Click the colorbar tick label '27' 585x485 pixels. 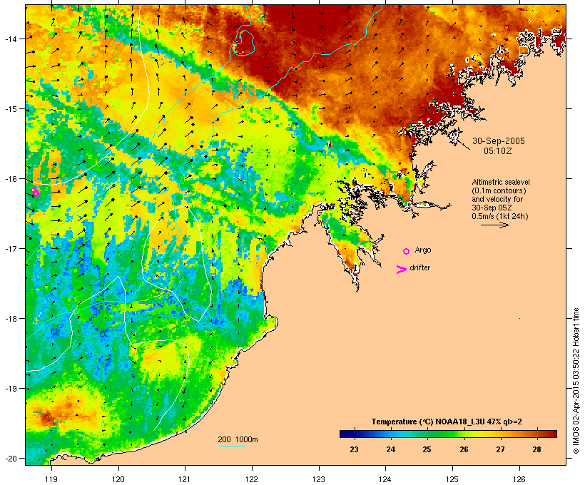coord(500,449)
